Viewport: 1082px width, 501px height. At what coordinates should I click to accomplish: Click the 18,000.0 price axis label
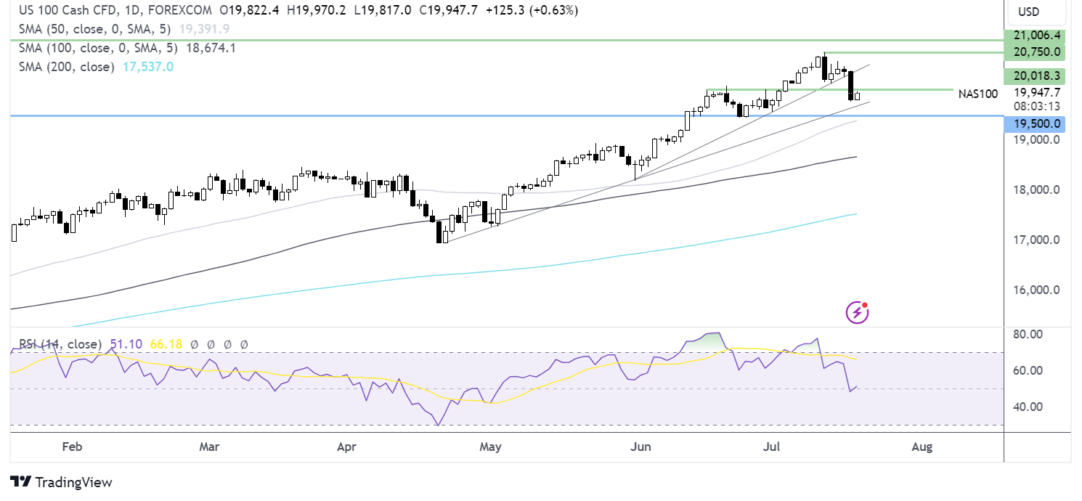click(1037, 190)
